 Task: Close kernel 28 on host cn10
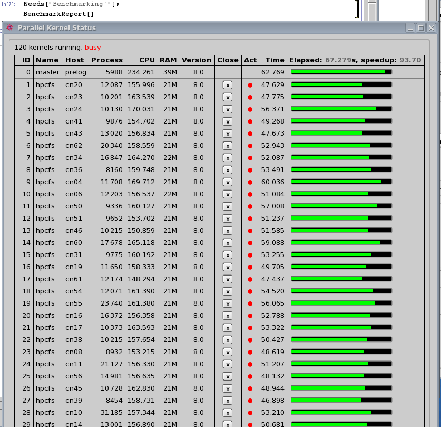click(x=228, y=412)
